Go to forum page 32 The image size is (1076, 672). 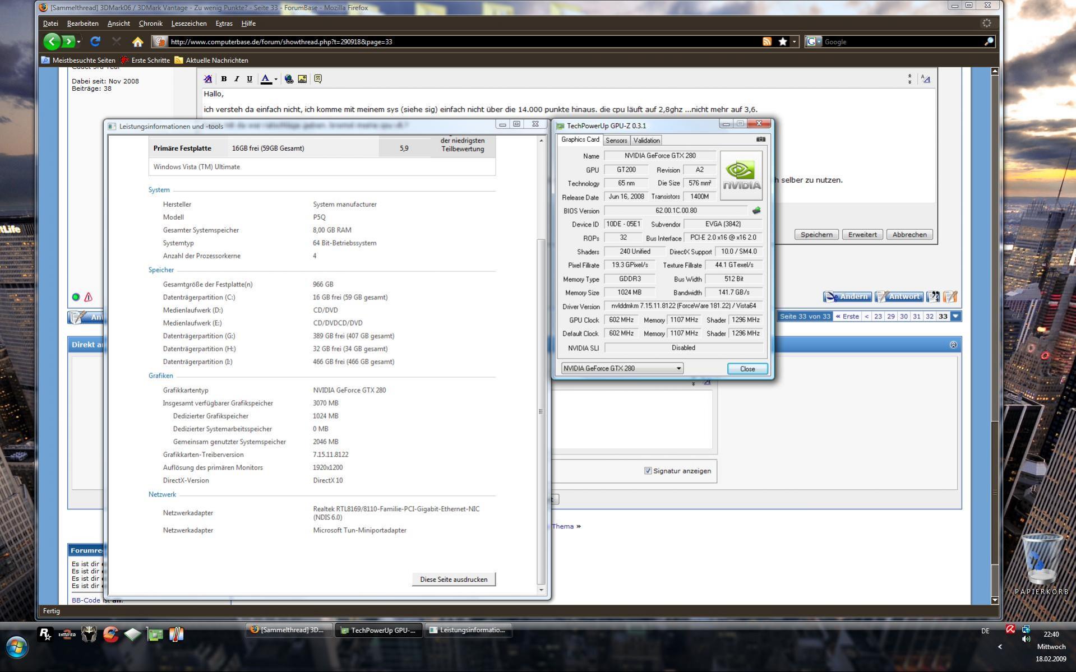[x=929, y=317]
